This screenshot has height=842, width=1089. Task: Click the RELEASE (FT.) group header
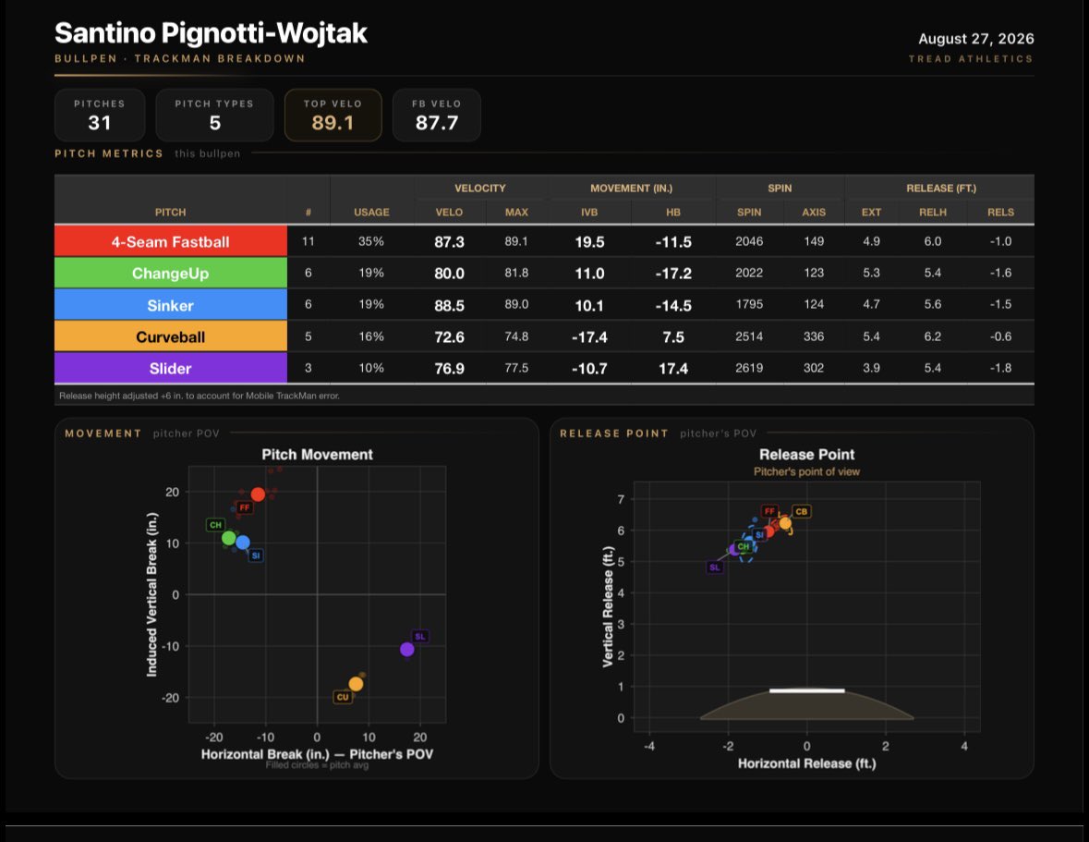pos(941,189)
